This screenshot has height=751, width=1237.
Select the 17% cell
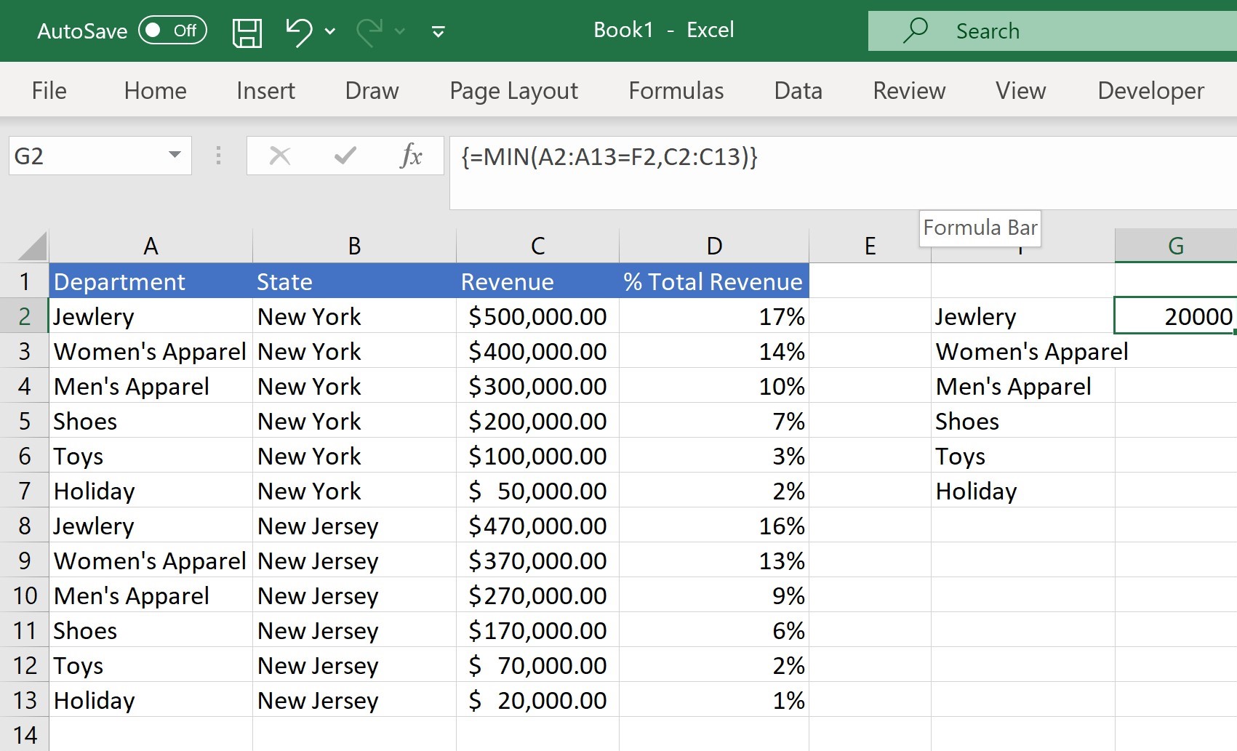click(x=714, y=316)
